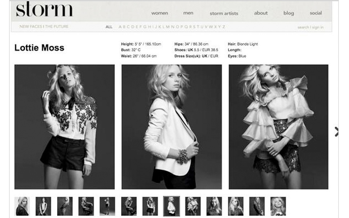Image resolution: width=349 pixels, height=218 pixels.
Task: Click the storm logo
Action: point(44,9)
